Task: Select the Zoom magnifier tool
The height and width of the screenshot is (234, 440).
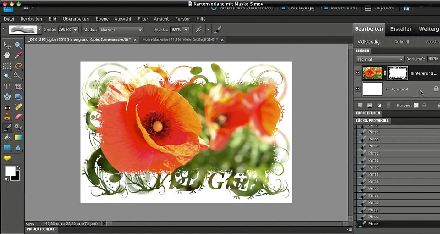Action: point(18,45)
